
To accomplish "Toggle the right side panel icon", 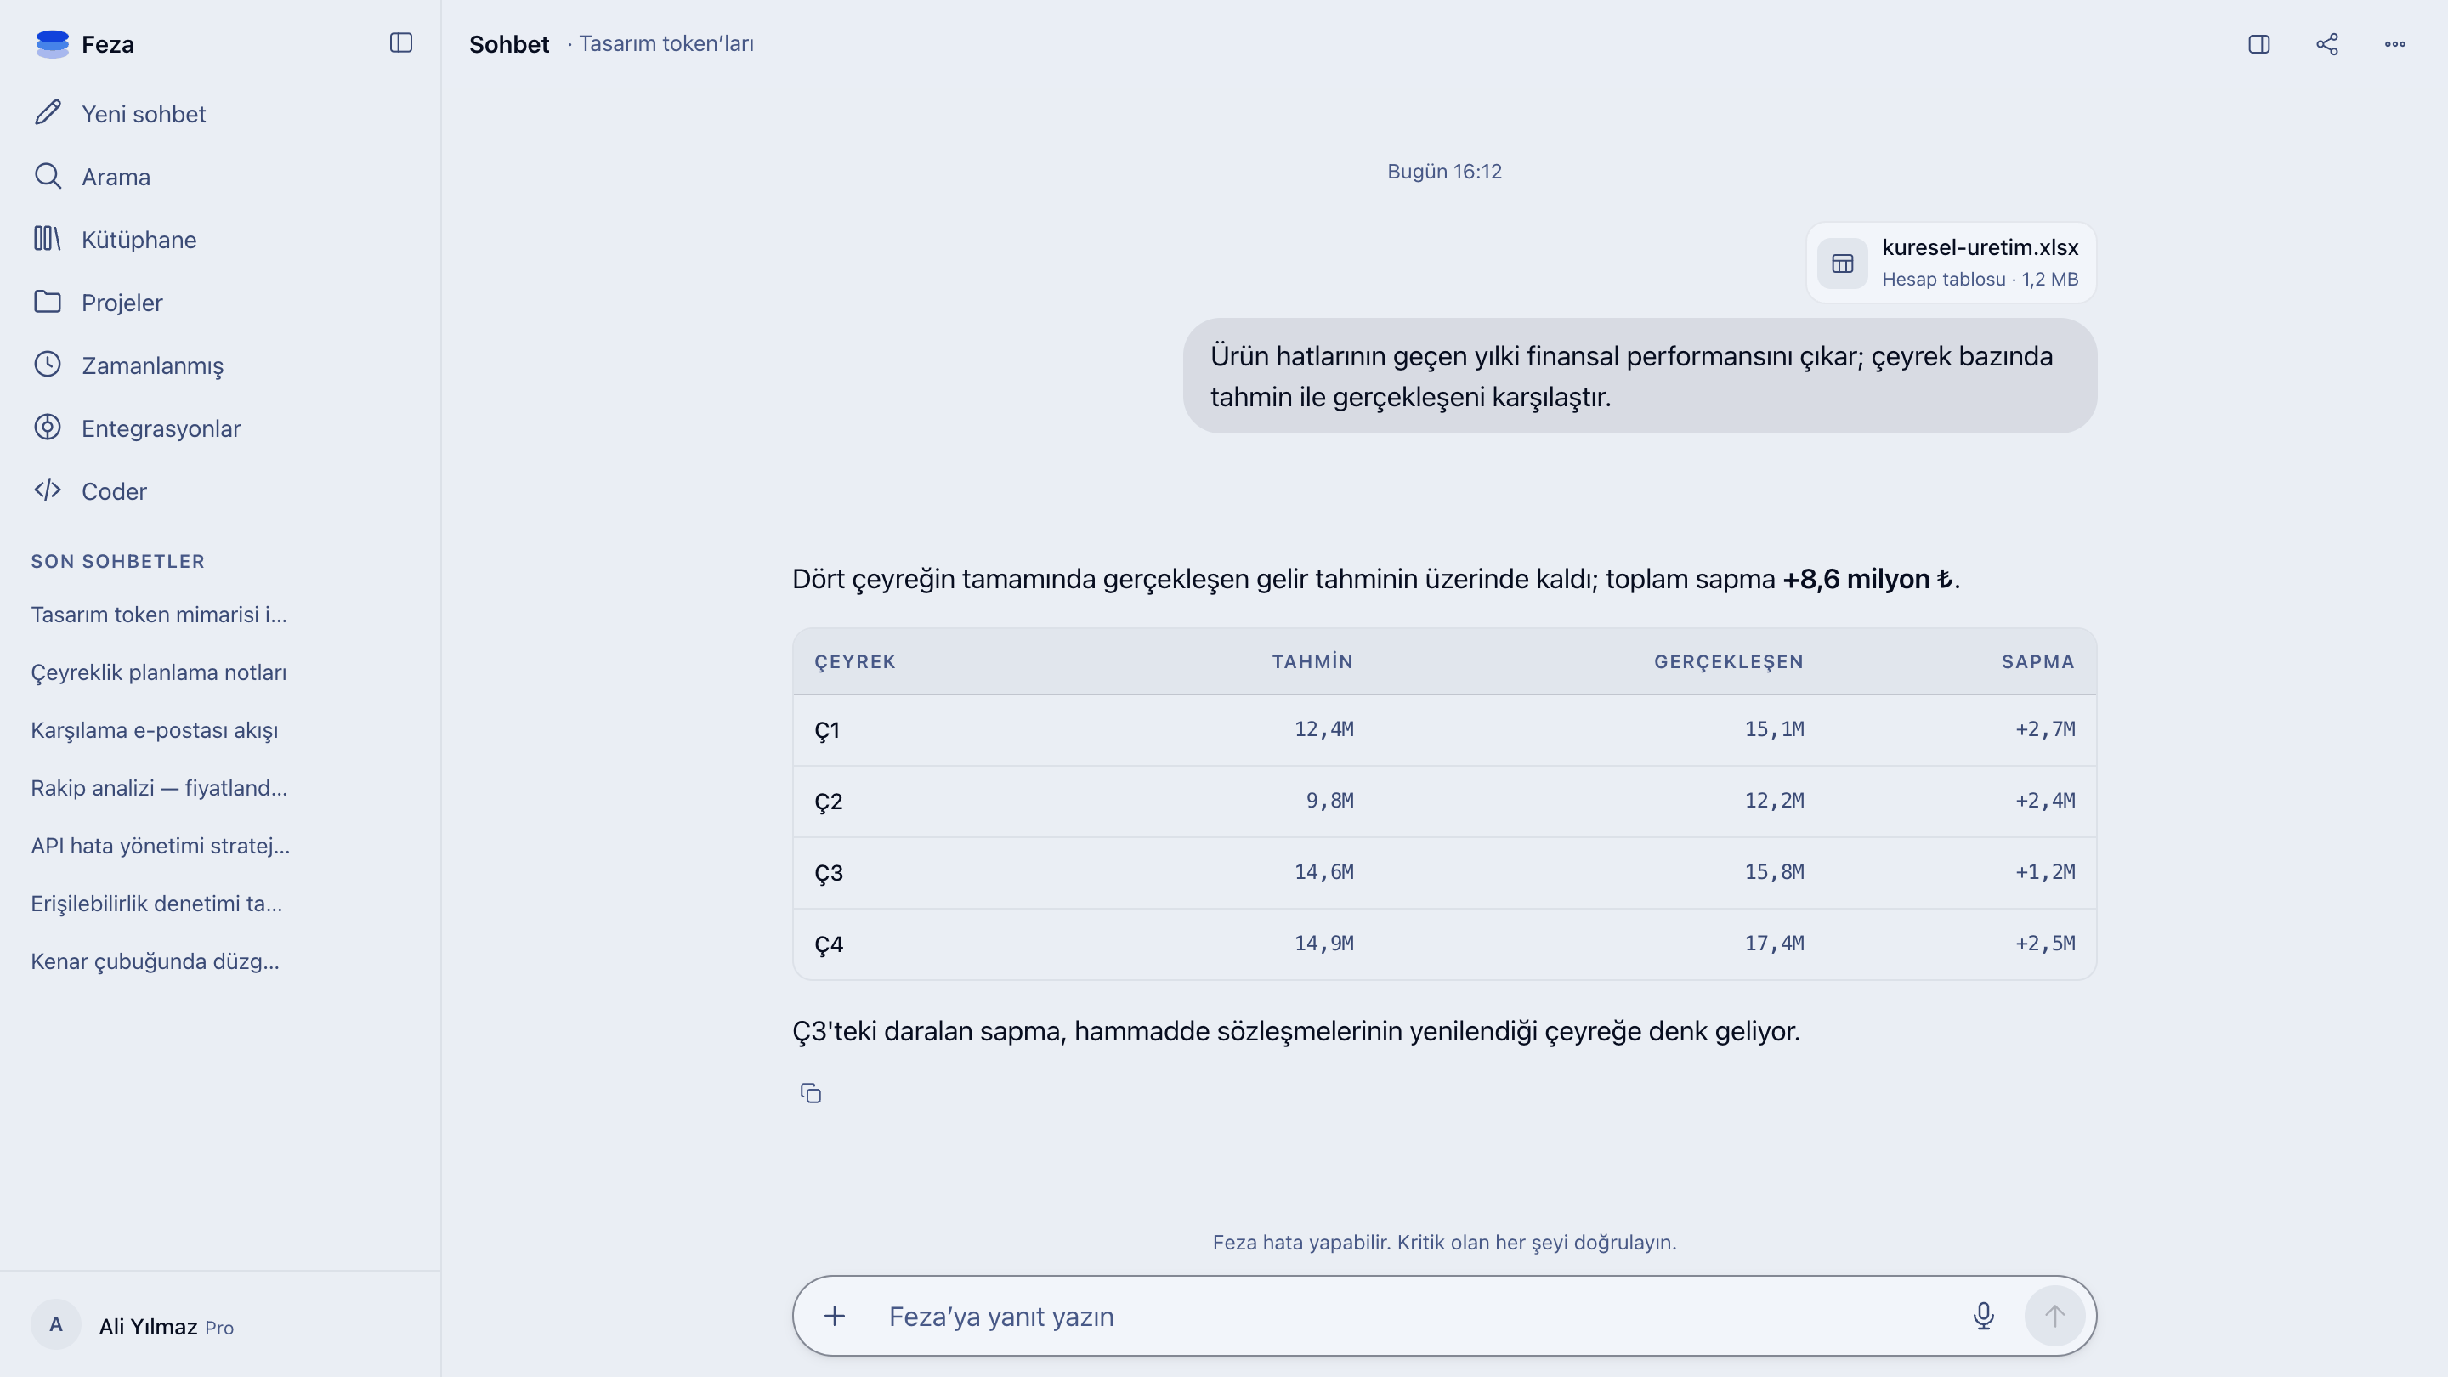I will pos(2259,43).
